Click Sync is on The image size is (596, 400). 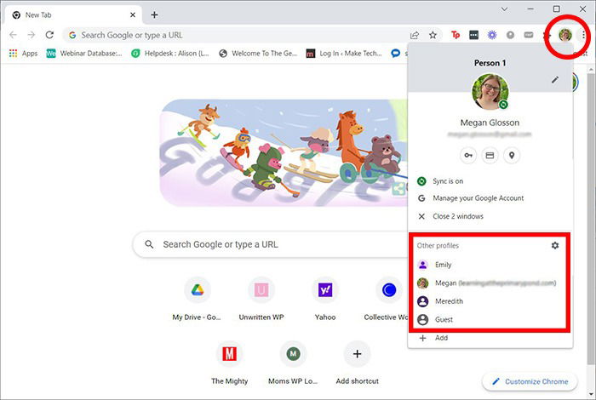click(490, 181)
